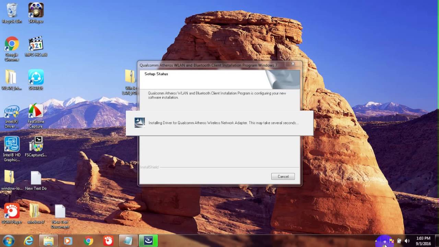Close the Qualcomm Atheros installer window
The image size is (439, 247).
[x=293, y=64]
